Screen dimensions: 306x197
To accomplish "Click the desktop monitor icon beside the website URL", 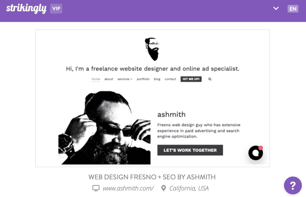I will click(95, 188).
